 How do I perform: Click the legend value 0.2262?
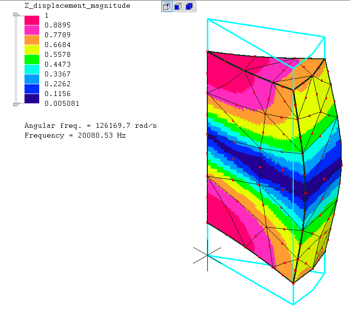point(57,84)
